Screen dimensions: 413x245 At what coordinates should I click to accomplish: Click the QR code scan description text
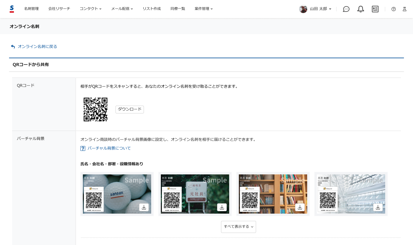tap(159, 86)
